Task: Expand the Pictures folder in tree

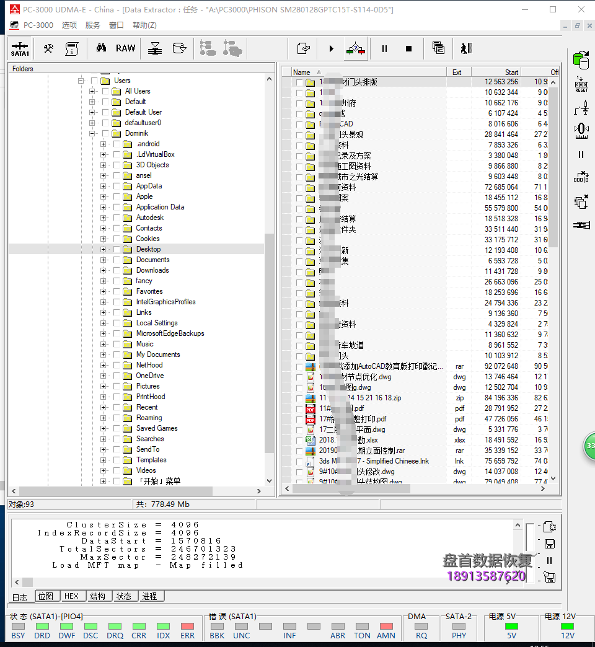Action: coord(104,386)
